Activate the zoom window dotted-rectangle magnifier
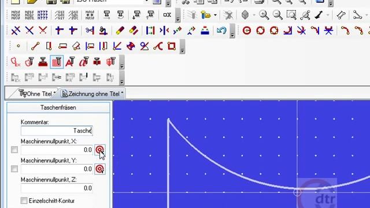 [x=291, y=15]
